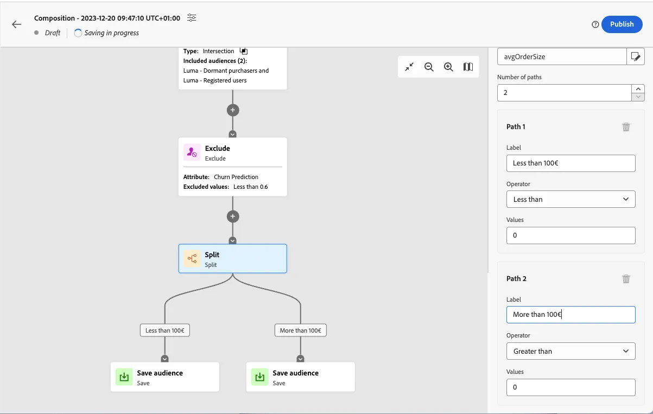Zoom out of the canvas
Viewport: 653px width, 414px height.
coord(429,67)
